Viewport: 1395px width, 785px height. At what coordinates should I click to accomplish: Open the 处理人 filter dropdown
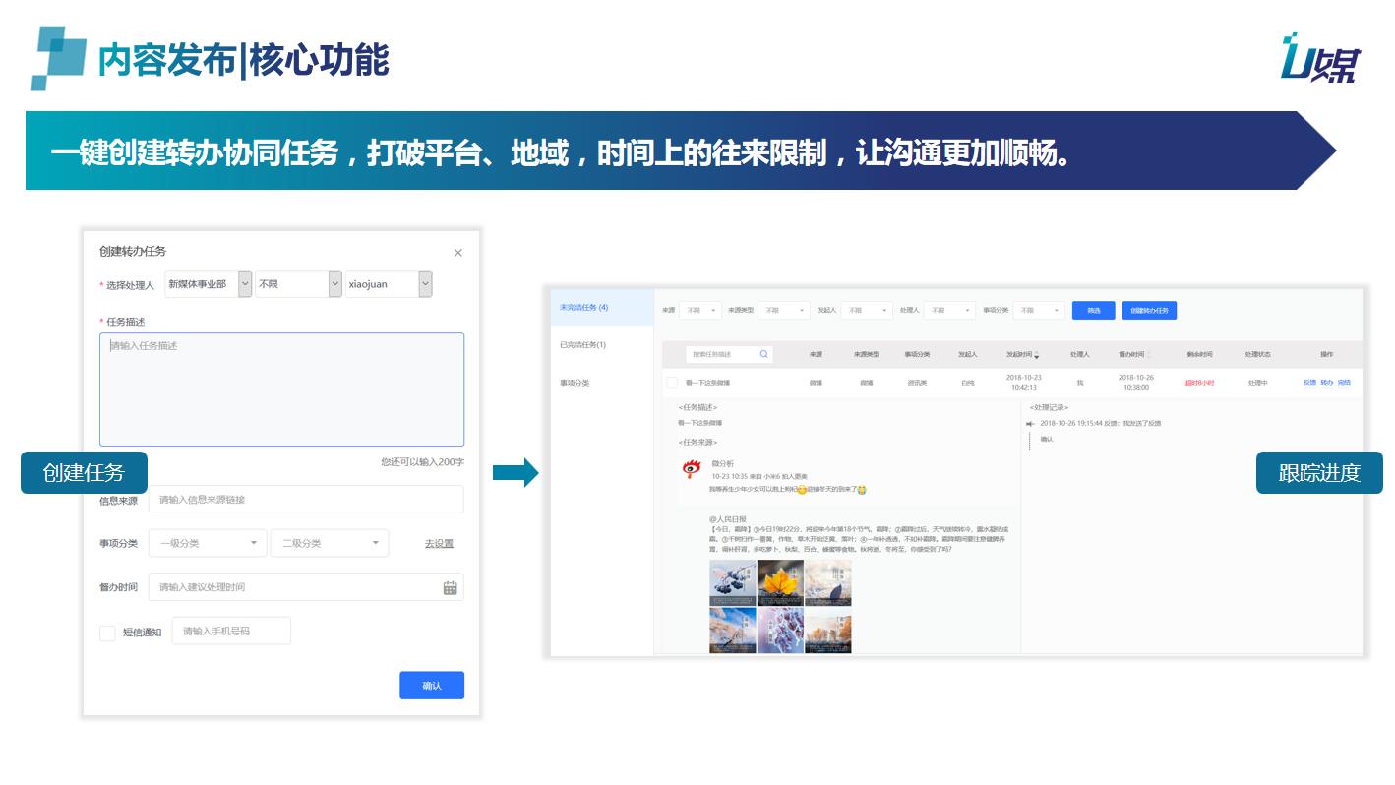(x=950, y=310)
